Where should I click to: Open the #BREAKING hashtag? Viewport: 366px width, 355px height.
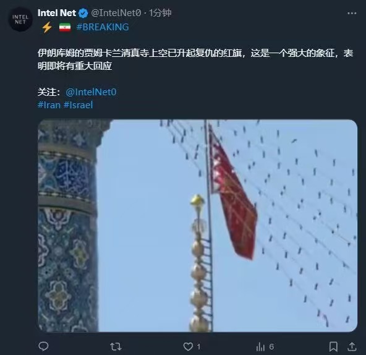click(103, 27)
